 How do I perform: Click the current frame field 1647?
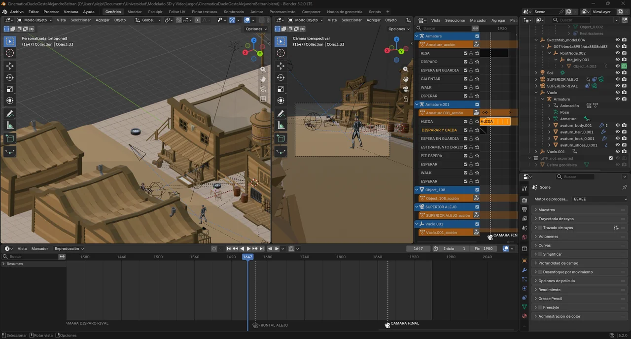(x=418, y=249)
